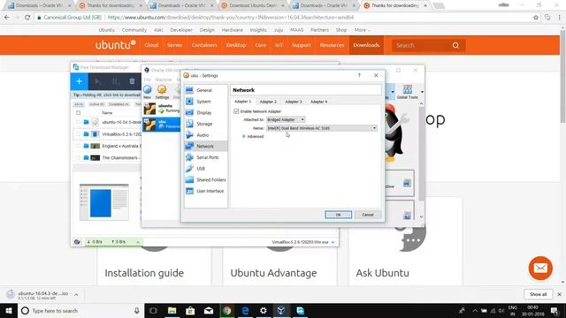This screenshot has width=566, height=318.
Task: Open User Interface settings category
Action: coord(210,191)
